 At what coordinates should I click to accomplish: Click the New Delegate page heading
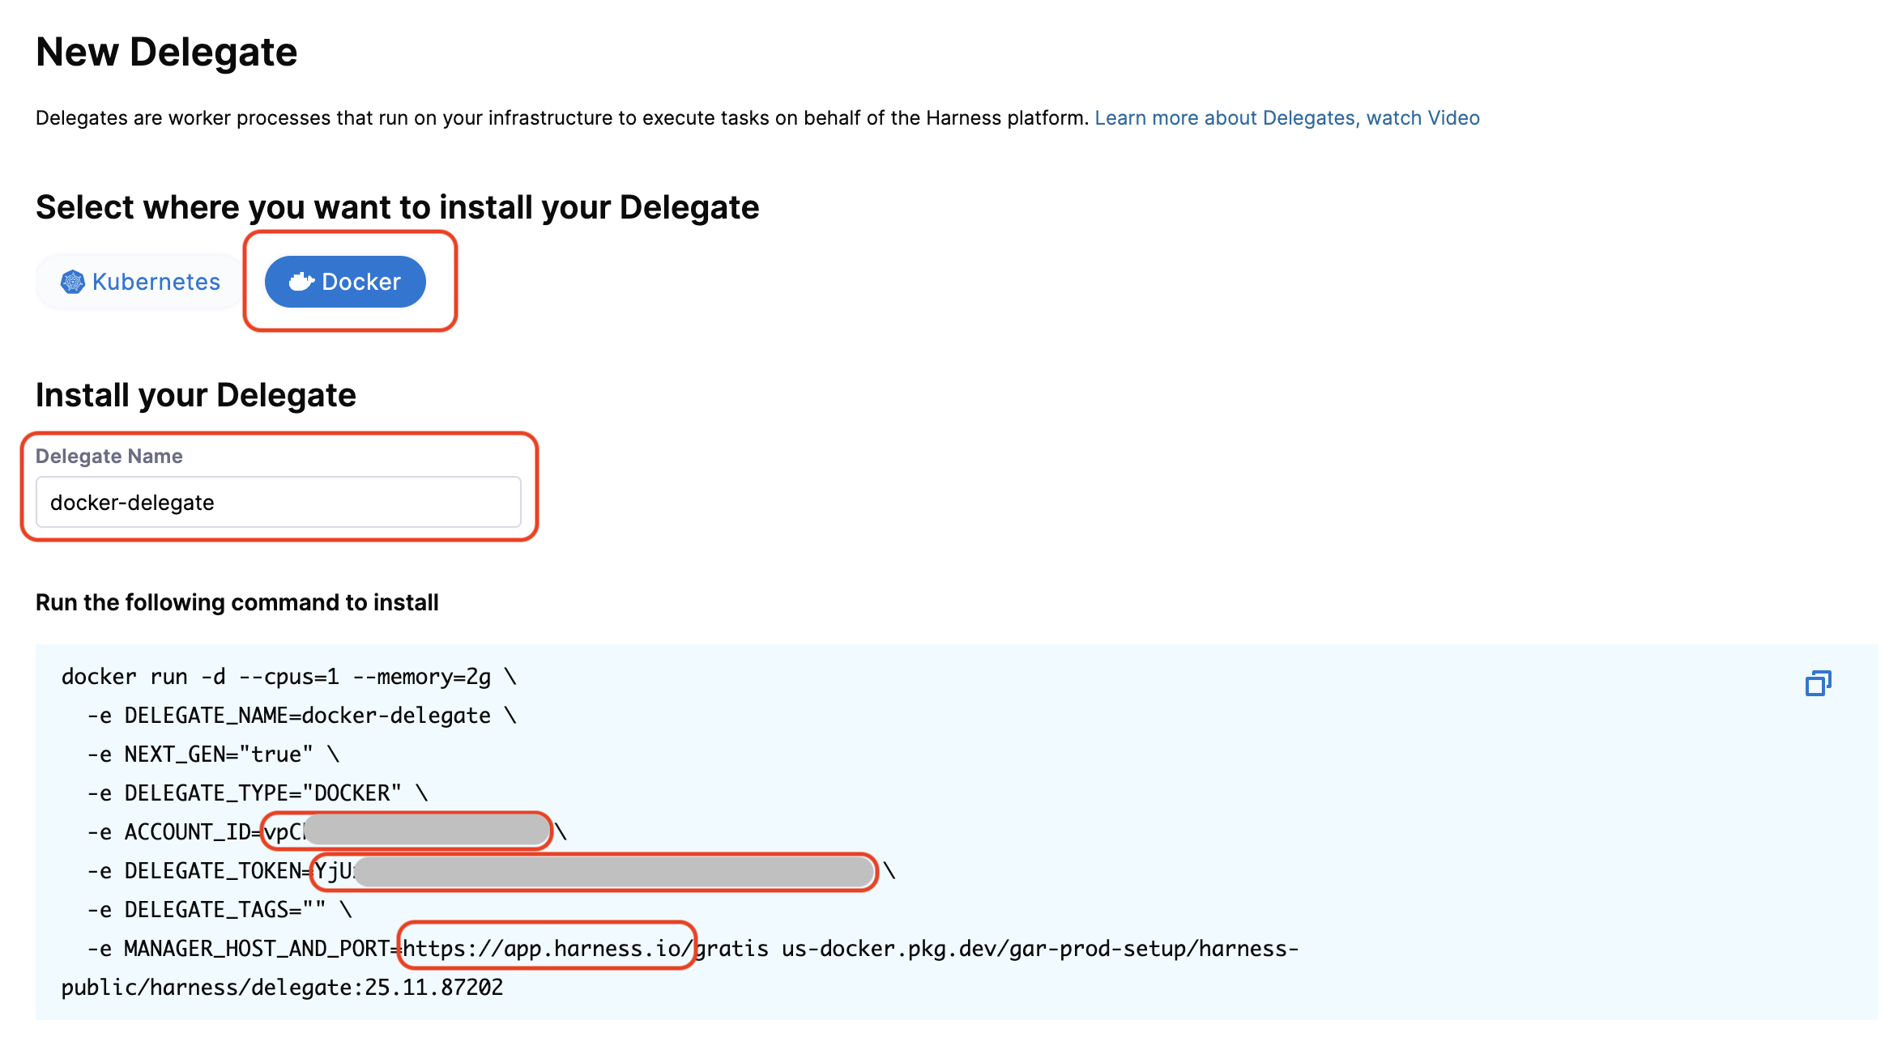(166, 53)
